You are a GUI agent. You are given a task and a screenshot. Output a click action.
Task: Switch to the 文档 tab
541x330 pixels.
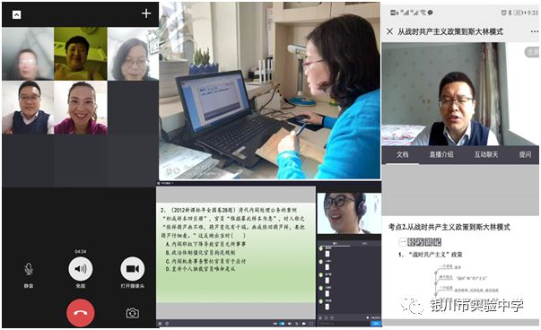tap(402, 154)
